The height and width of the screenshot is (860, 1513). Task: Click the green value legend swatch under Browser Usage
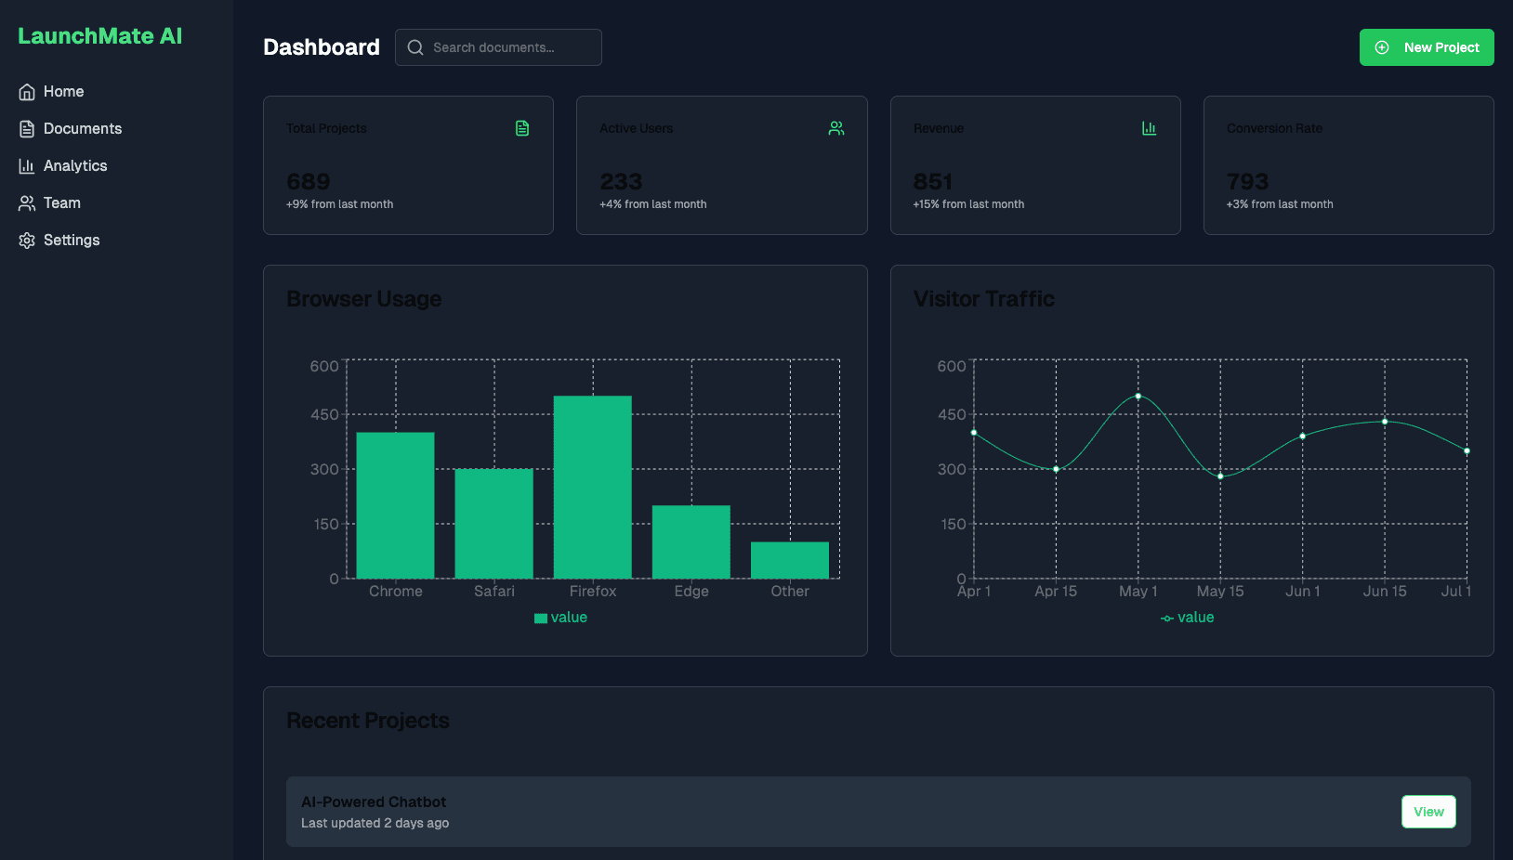[541, 619]
